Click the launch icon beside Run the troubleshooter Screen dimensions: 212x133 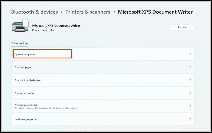point(190,80)
